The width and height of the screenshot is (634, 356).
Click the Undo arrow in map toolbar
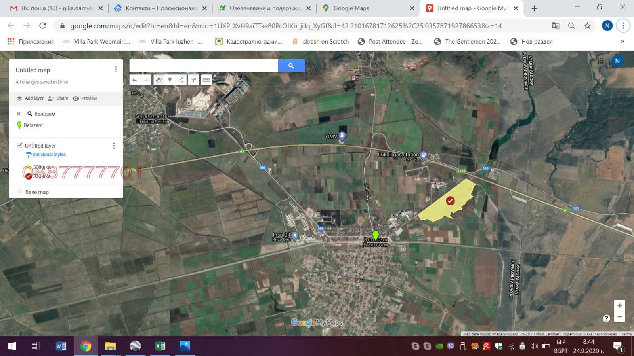(135, 80)
